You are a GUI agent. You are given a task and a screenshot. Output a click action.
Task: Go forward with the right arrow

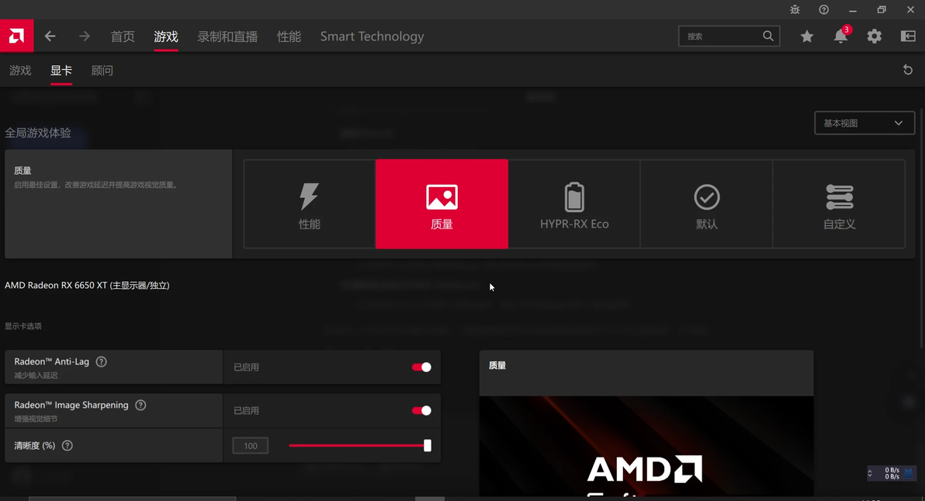pyautogui.click(x=85, y=36)
